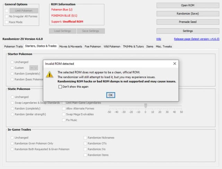Toggle Randomize IVs checkbox
The width and height of the screenshot is (222, 169).
click(85, 149)
